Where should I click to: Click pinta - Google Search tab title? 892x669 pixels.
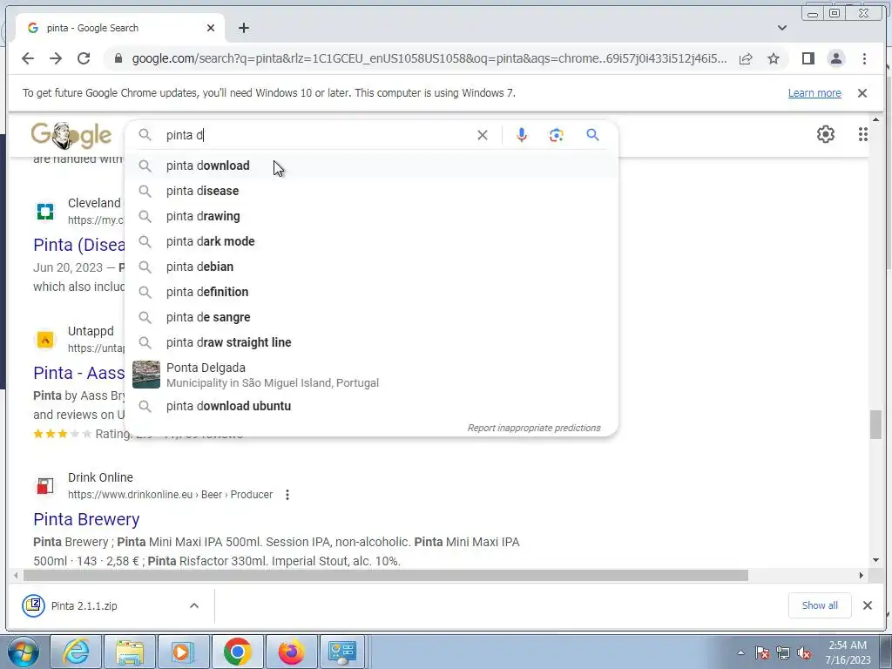click(92, 28)
